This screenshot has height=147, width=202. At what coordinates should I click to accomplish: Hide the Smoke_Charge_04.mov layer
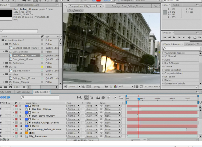[1, 123]
